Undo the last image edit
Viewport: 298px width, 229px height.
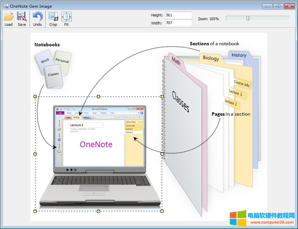pyautogui.click(x=38, y=16)
